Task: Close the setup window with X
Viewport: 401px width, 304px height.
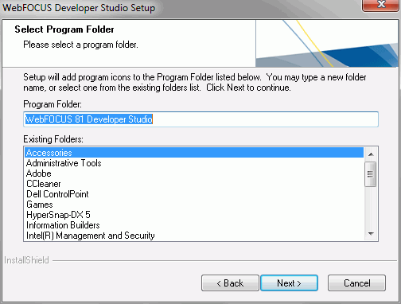Action: pos(381,5)
